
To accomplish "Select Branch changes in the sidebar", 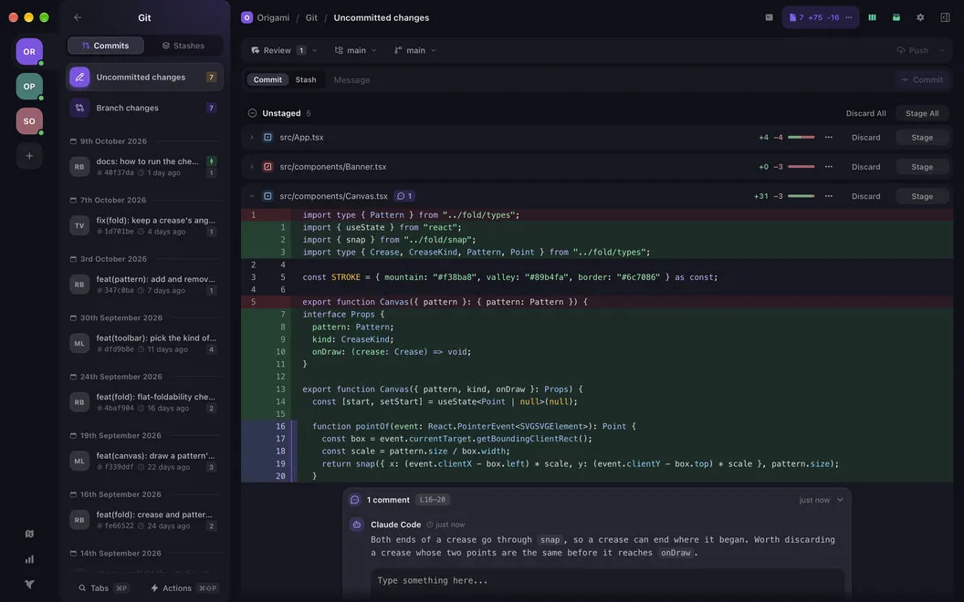I will point(144,108).
